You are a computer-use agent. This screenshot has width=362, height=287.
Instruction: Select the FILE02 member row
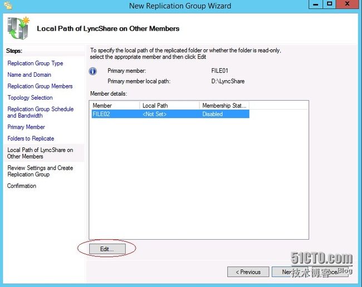(170, 114)
